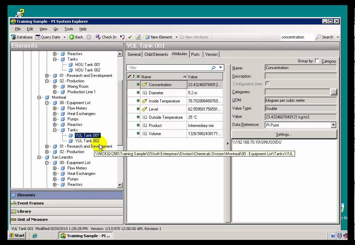Image resolution: width=355 pixels, height=245 pixels.
Task: Open the Search options dropdown arrow
Action: click(x=338, y=37)
